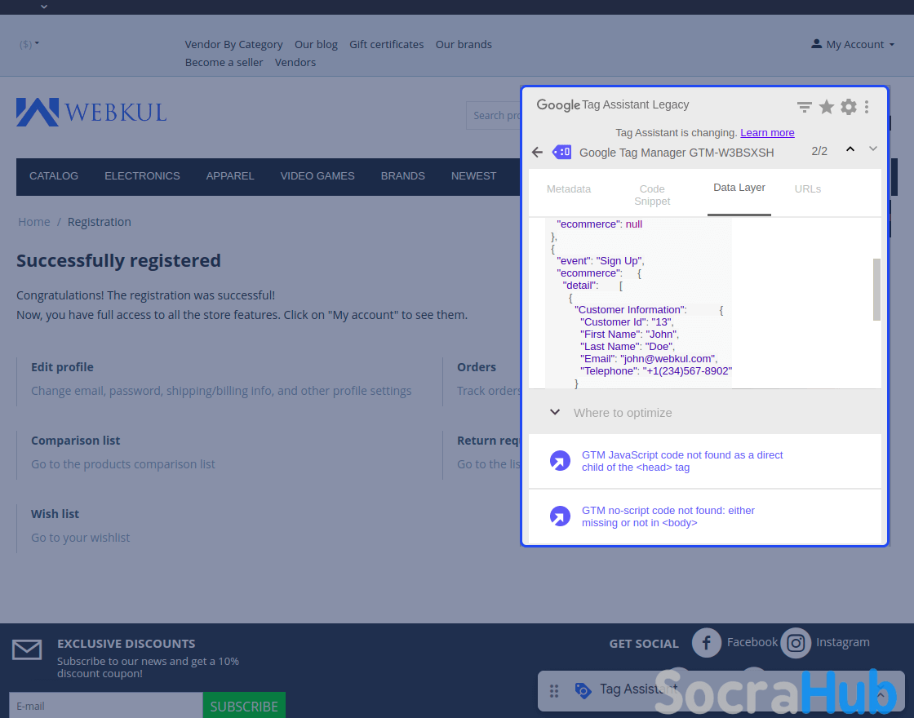Open the VIDEO GAMES menu

coord(317,176)
